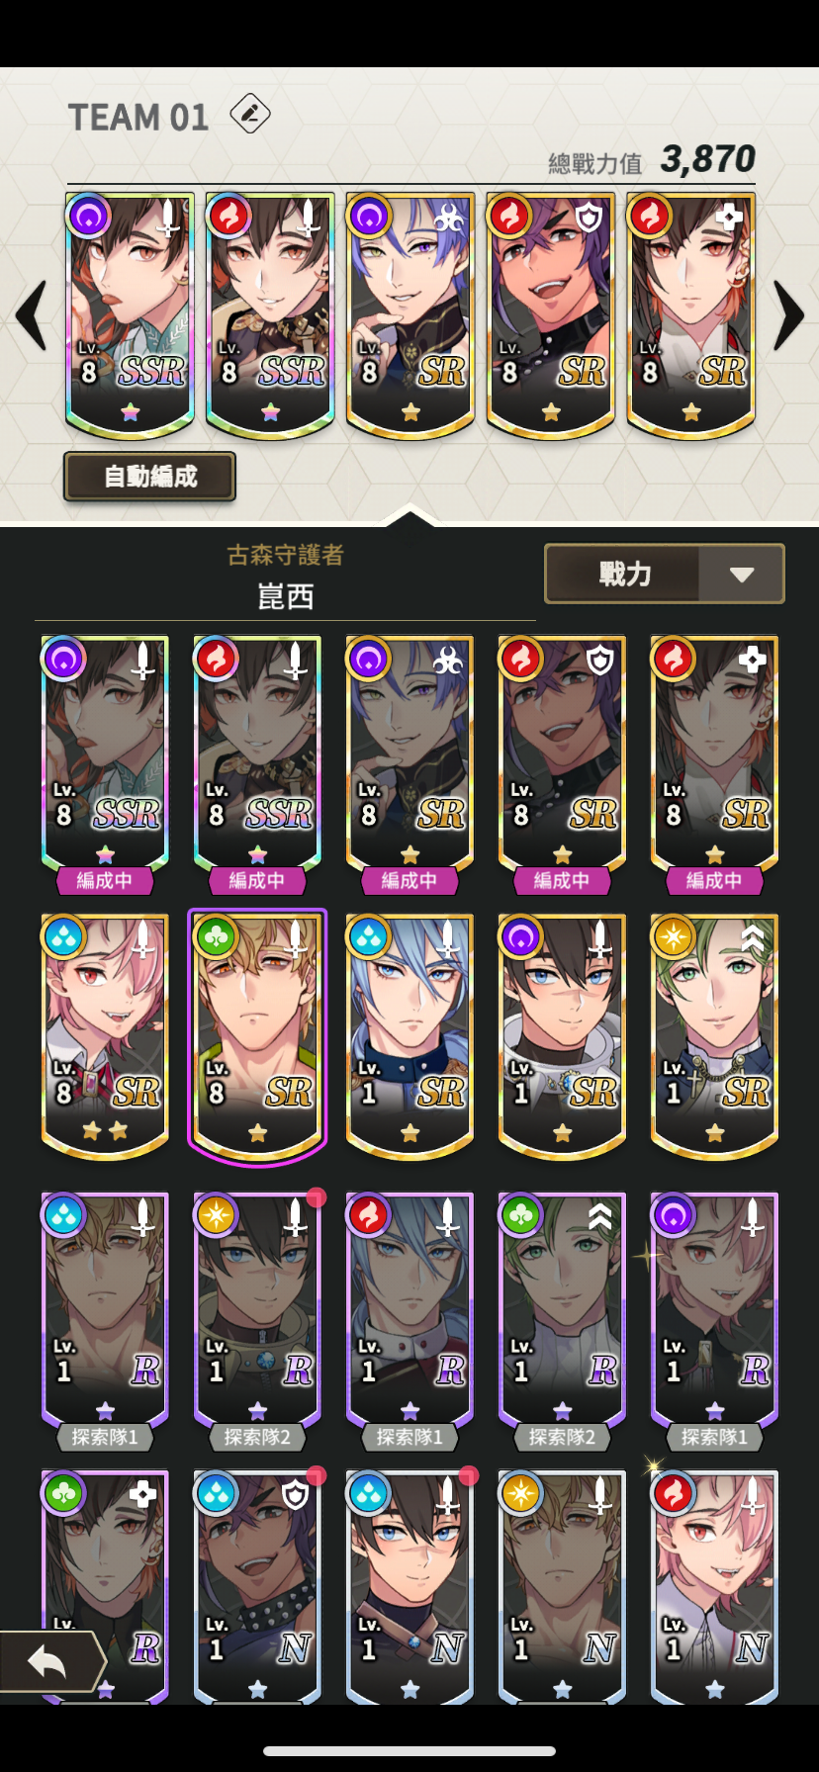Remove the first SSR card from the team slots
This screenshot has width=819, height=1772.
(130, 314)
